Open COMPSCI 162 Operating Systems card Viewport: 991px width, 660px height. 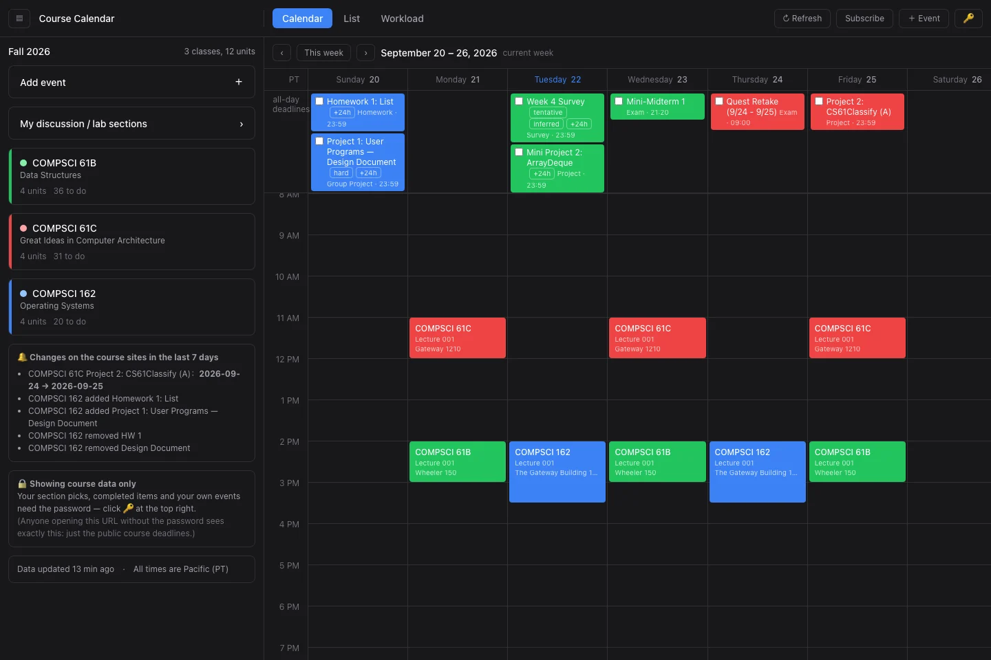click(131, 307)
